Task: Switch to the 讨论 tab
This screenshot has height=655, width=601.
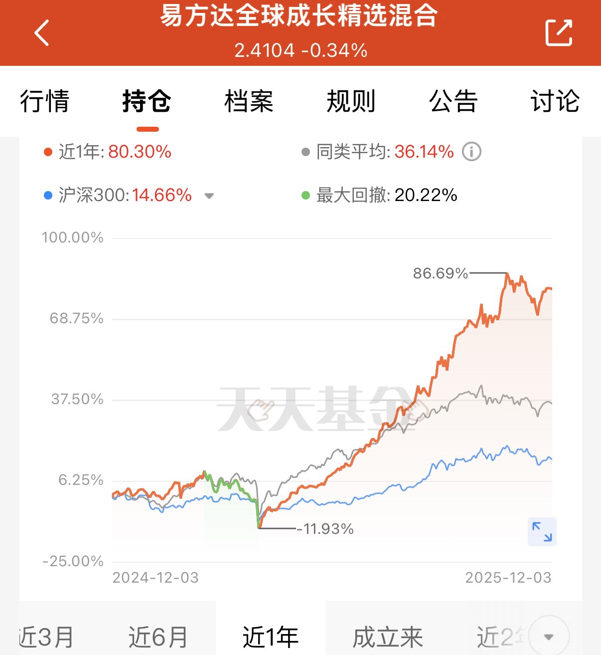Action: click(555, 101)
